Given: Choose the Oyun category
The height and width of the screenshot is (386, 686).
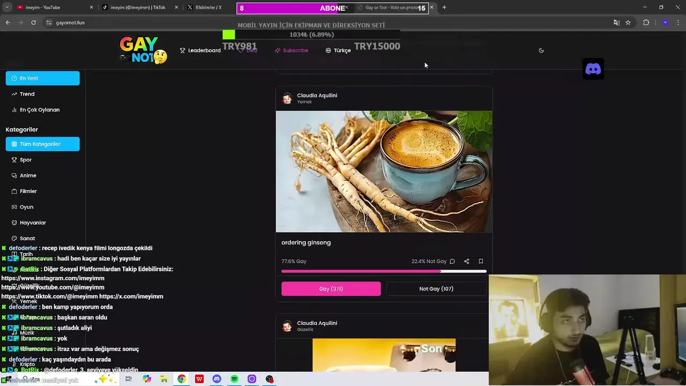Looking at the screenshot, I should point(43,207).
